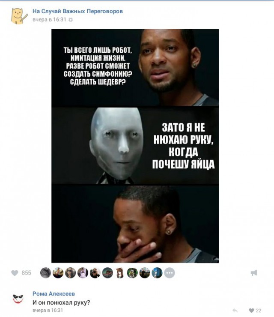
Task: Like the comment with 22 likes
Action: click(x=250, y=311)
